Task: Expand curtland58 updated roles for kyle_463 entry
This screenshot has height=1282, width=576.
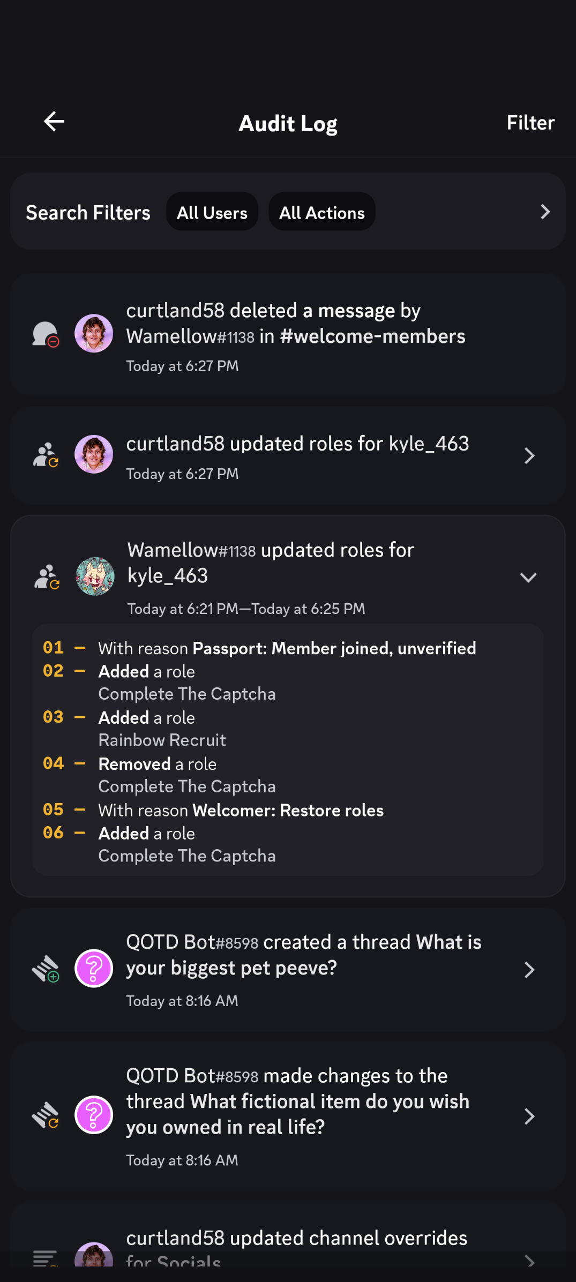Action: 529,456
